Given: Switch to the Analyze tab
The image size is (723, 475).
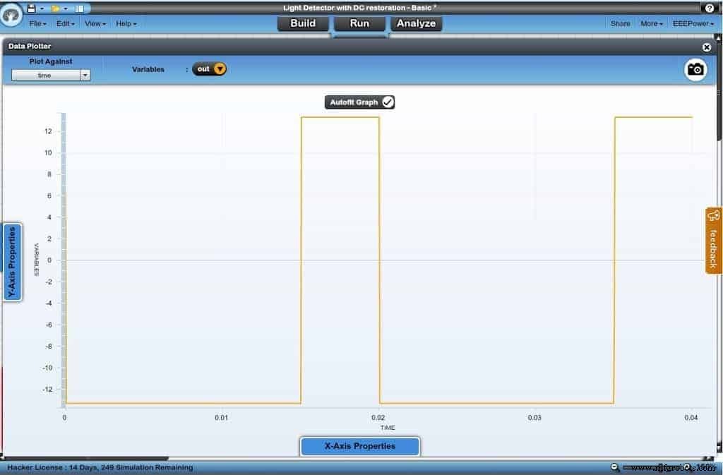Looking at the screenshot, I should (416, 23).
